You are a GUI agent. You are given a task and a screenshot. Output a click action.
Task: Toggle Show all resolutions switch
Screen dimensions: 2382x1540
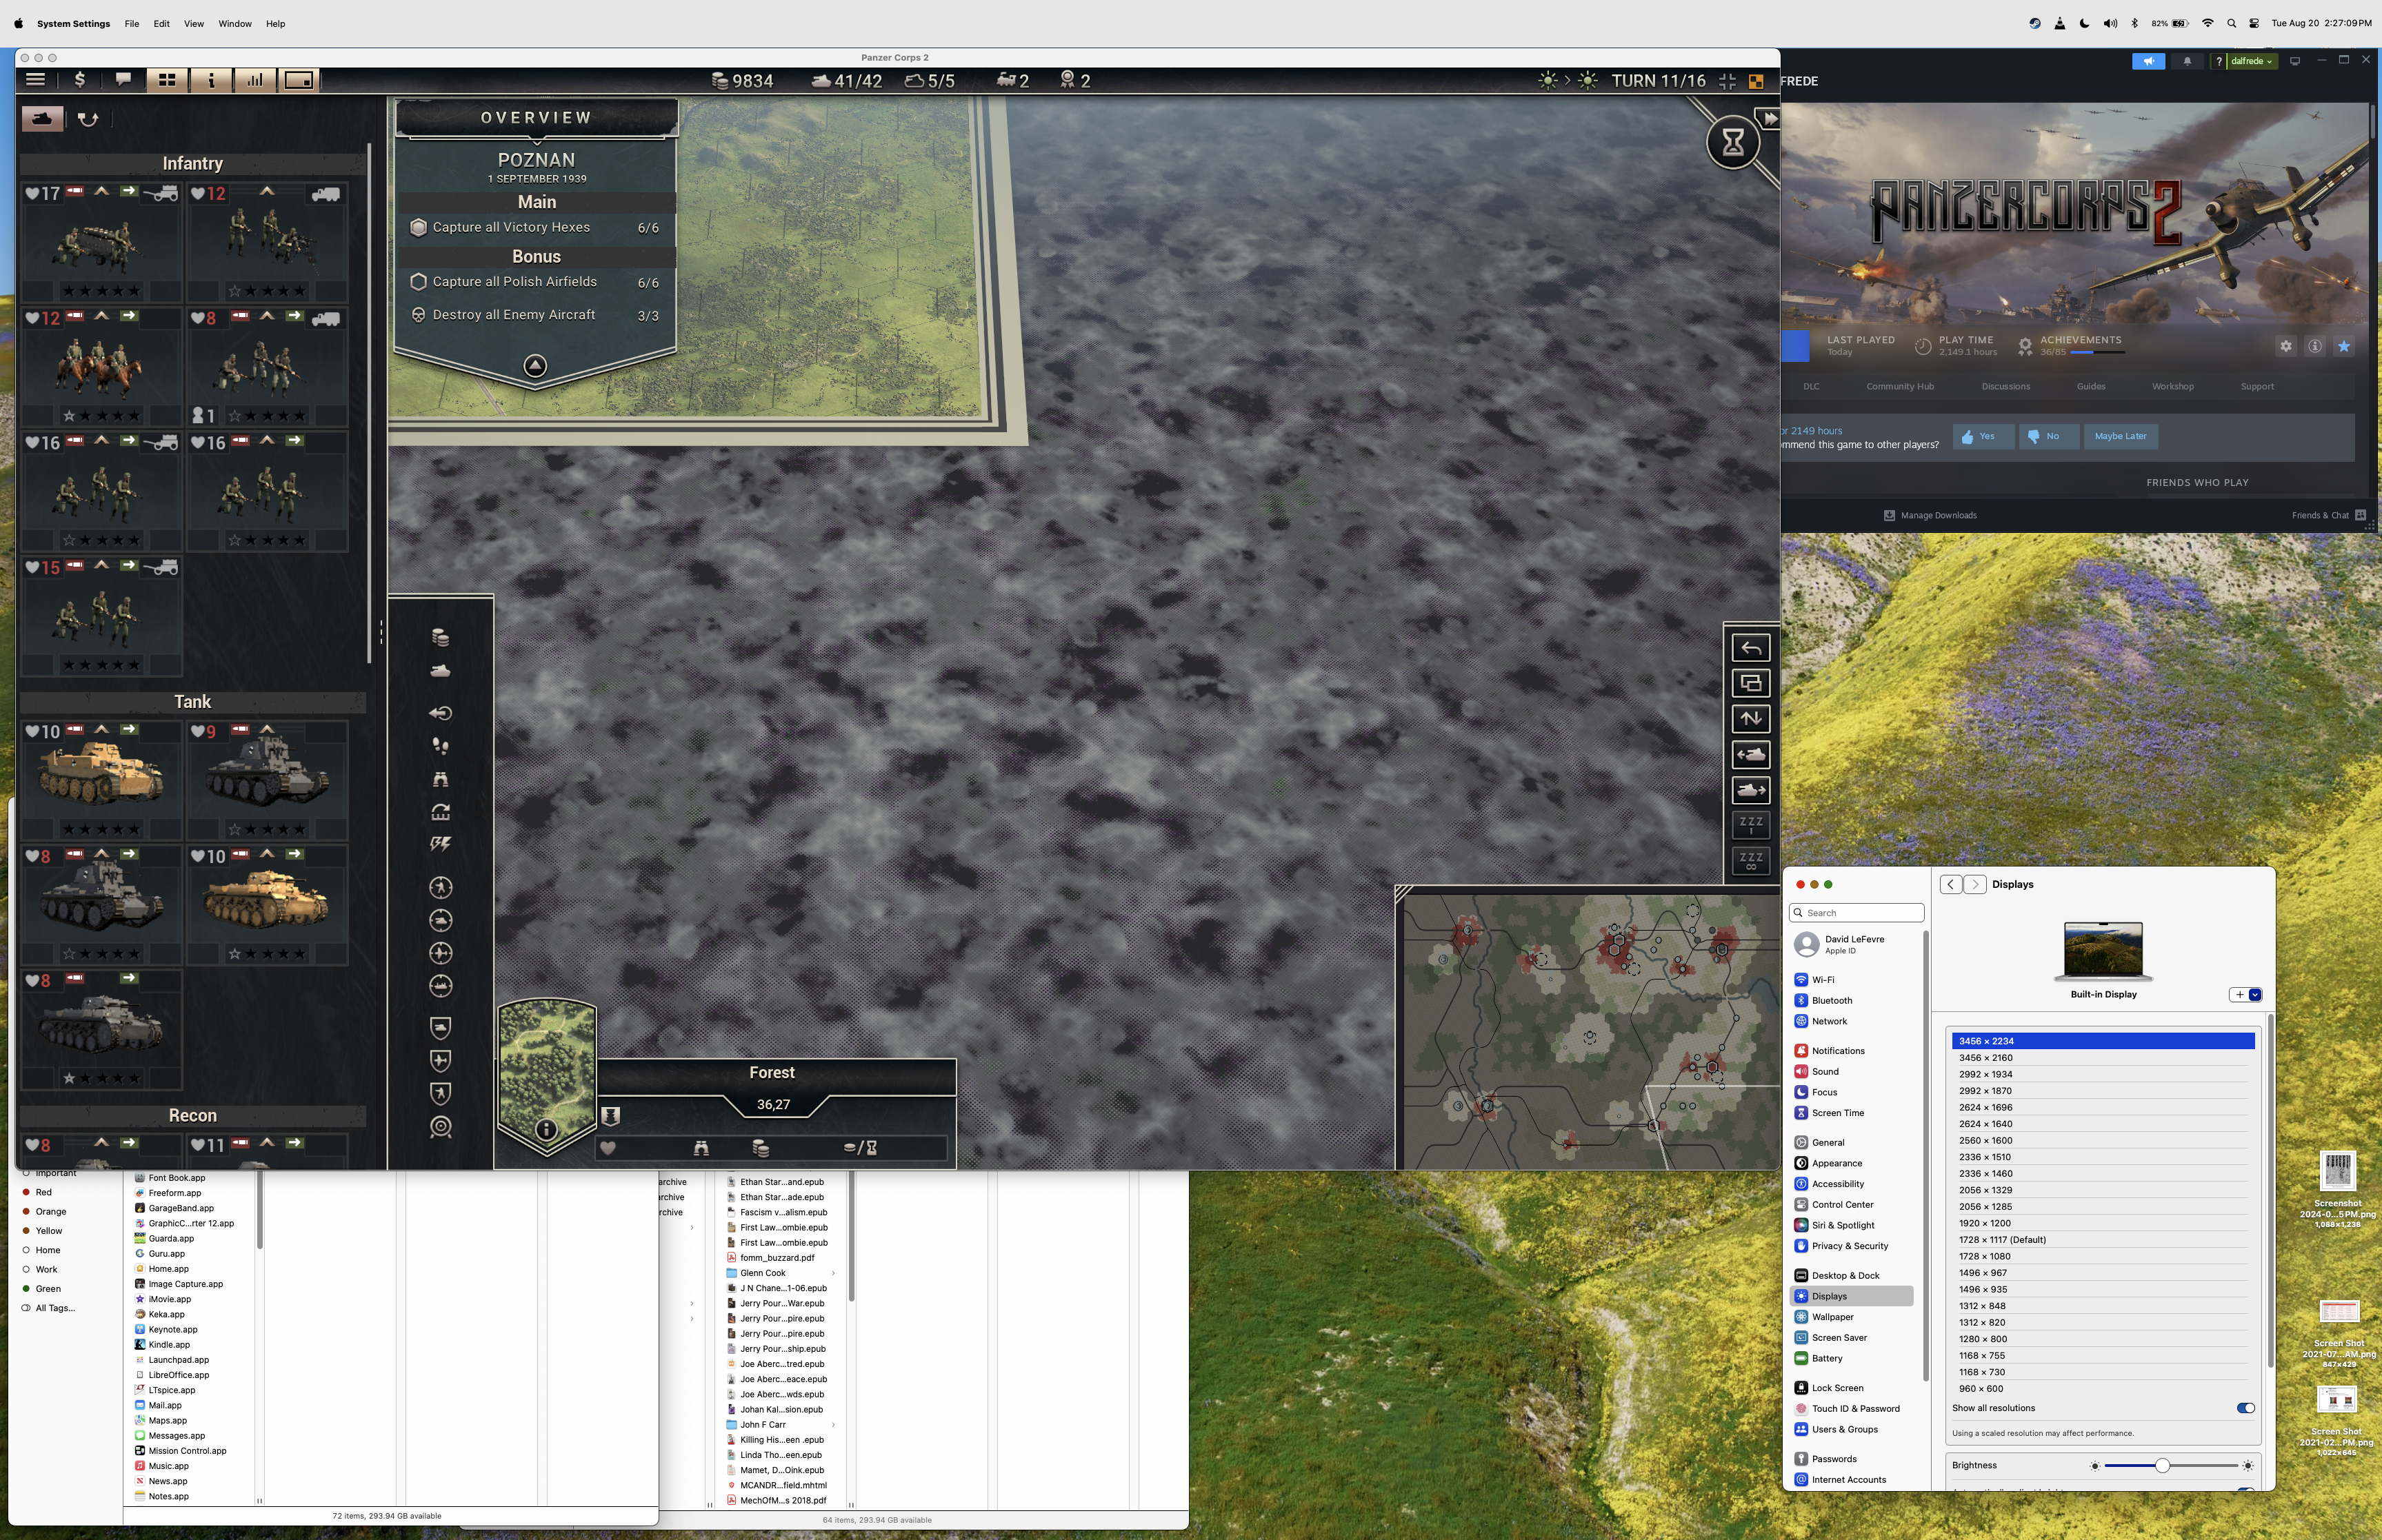coord(2245,1408)
